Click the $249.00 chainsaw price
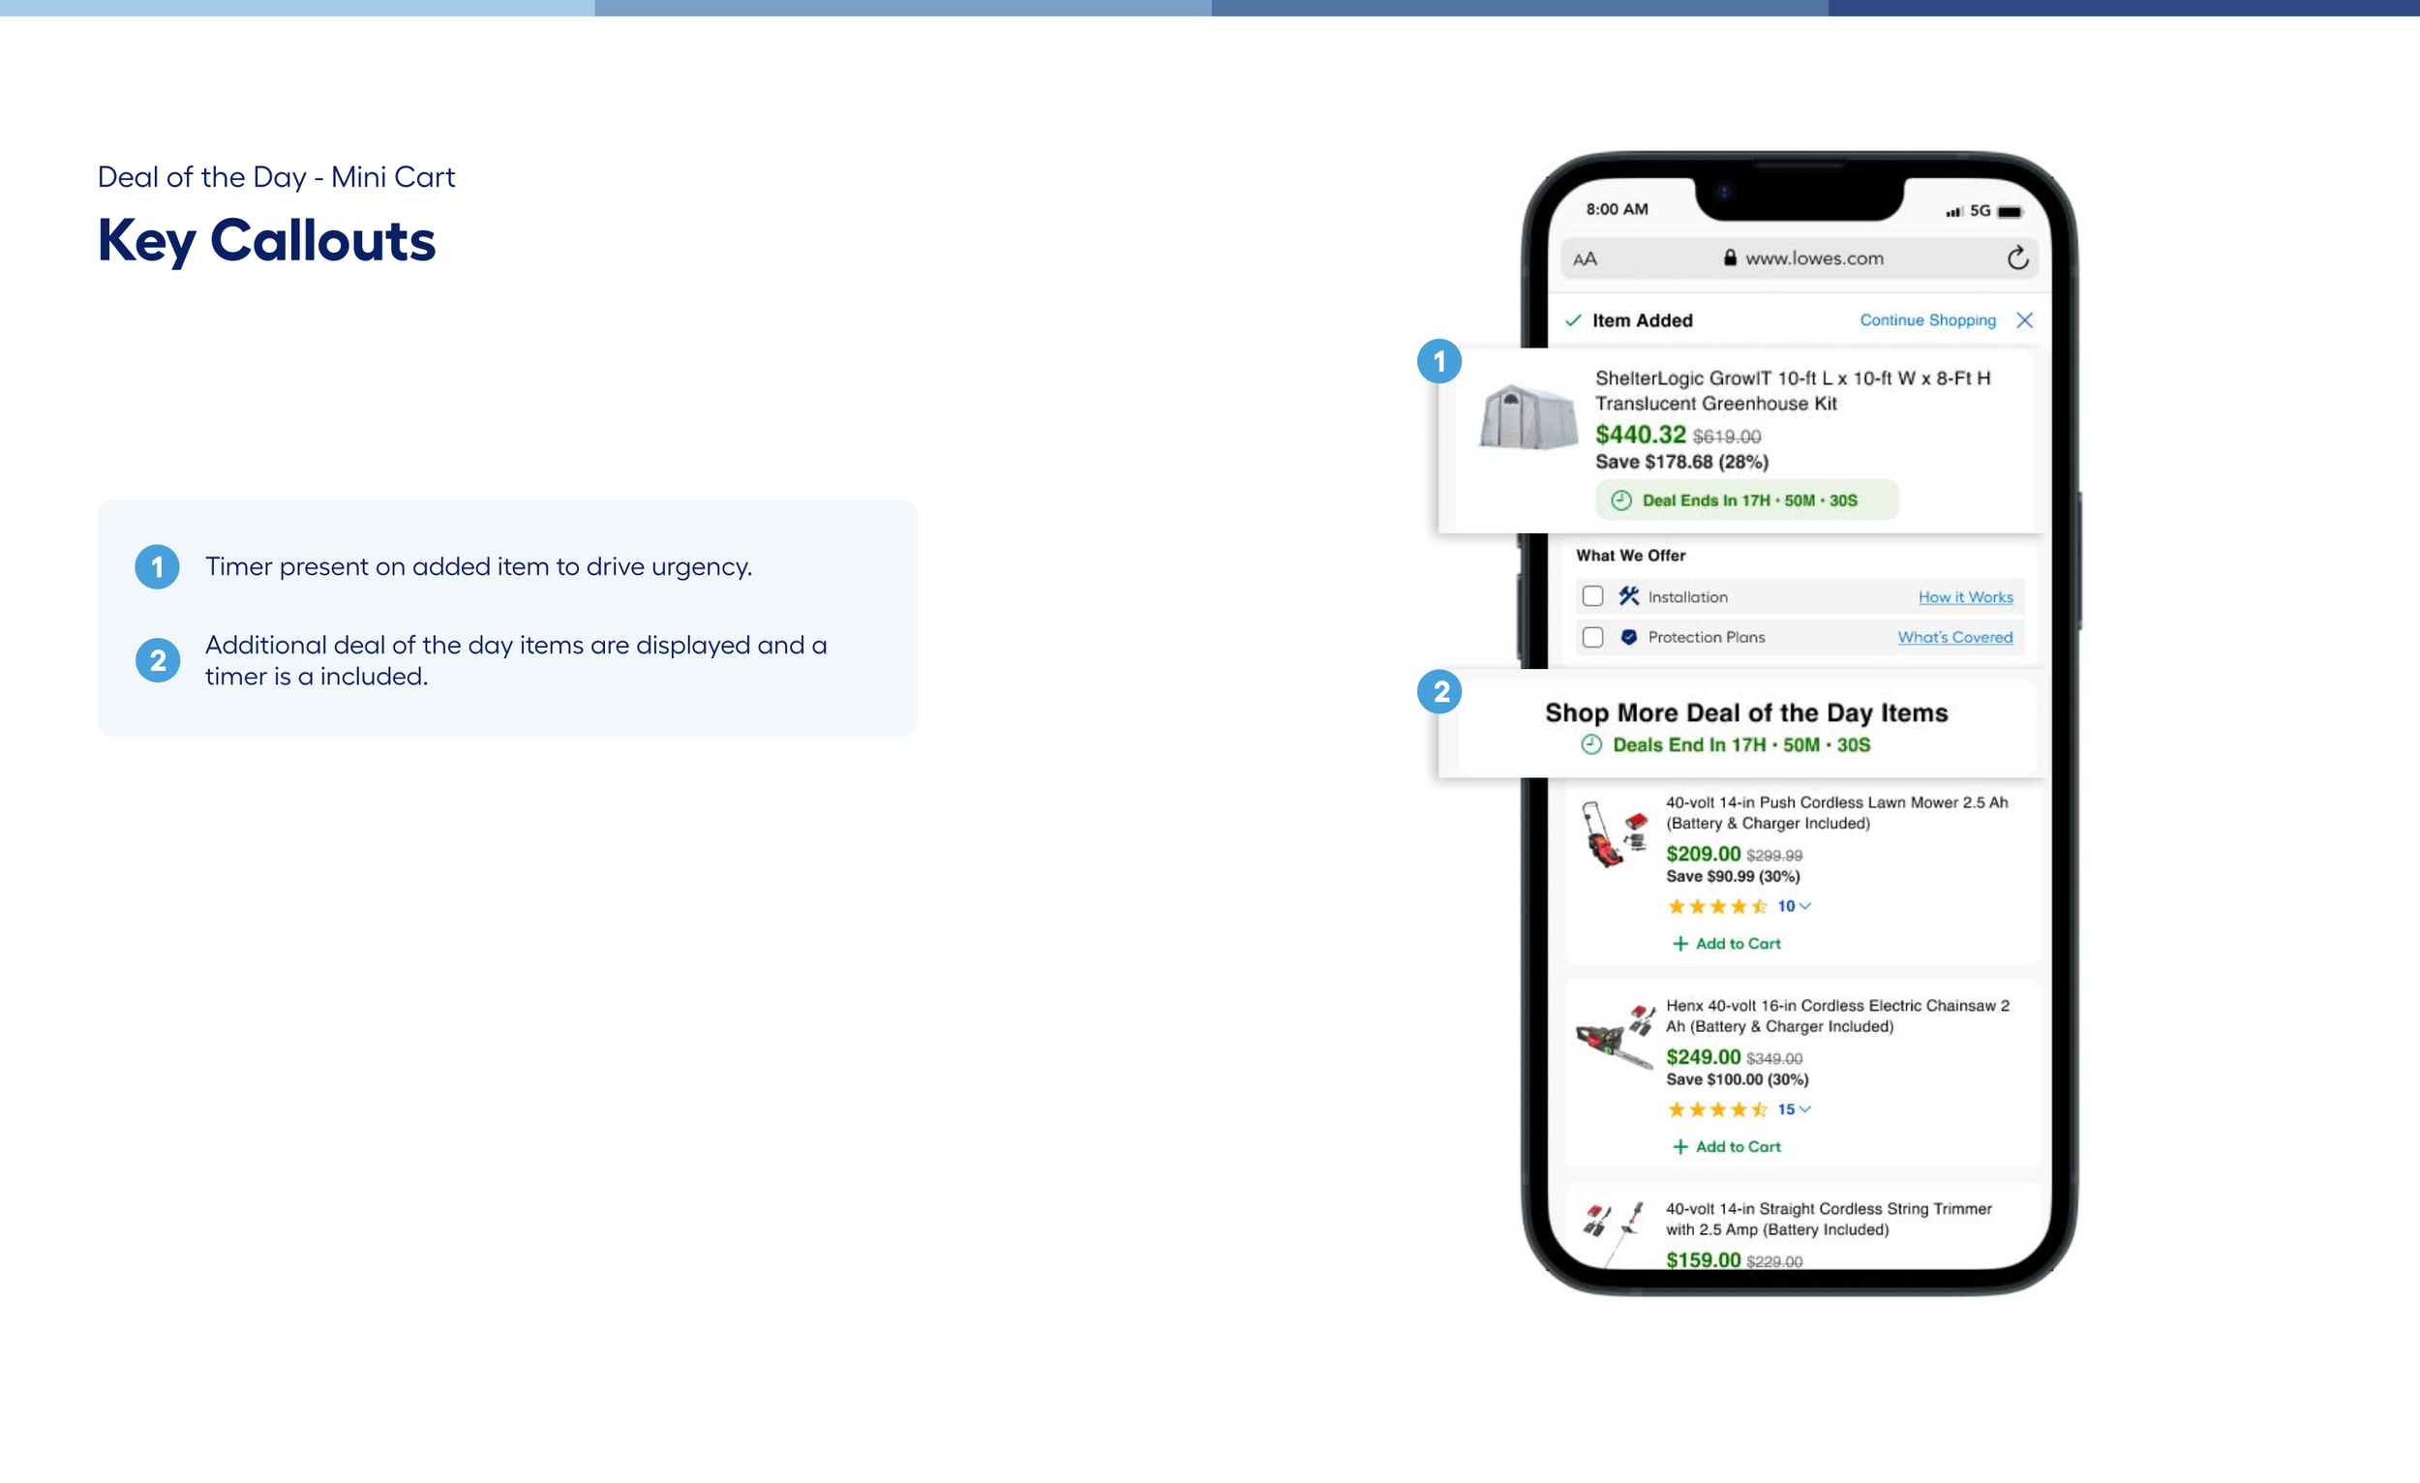Viewport: 2420px width, 1483px height. (x=1703, y=1057)
